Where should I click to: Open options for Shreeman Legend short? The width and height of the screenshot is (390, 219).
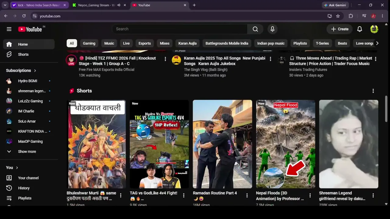click(373, 195)
